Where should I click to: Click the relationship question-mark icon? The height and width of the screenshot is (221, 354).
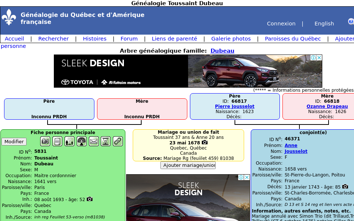(69, 141)
